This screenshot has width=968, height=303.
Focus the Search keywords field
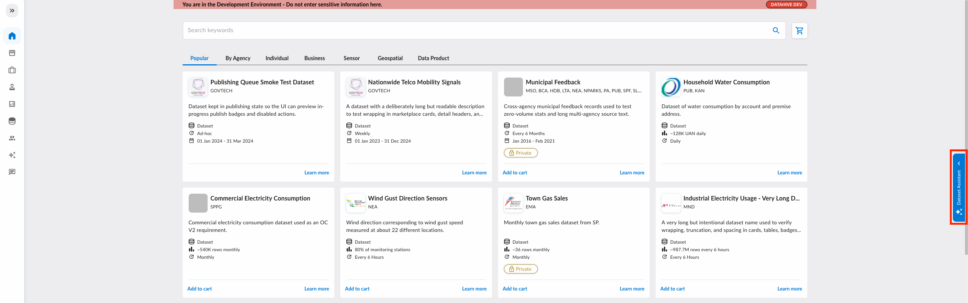point(484,30)
